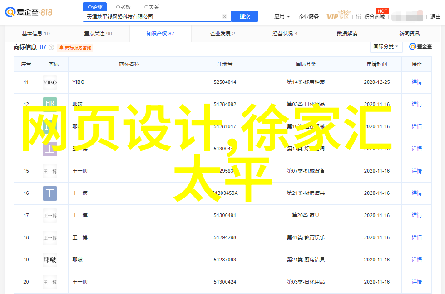The image size is (445, 294).
Task: Click the 申请时间 column header
Action: (x=377, y=64)
